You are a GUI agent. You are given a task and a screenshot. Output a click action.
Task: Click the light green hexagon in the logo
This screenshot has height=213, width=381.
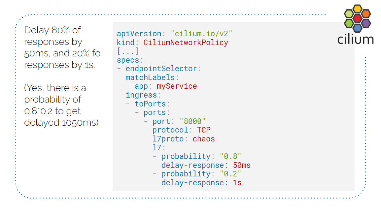(x=349, y=14)
